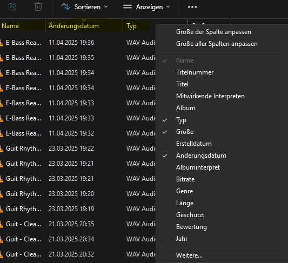Screen dimensions: 288x263
Task: Click the Typ column header
Action: point(131,26)
